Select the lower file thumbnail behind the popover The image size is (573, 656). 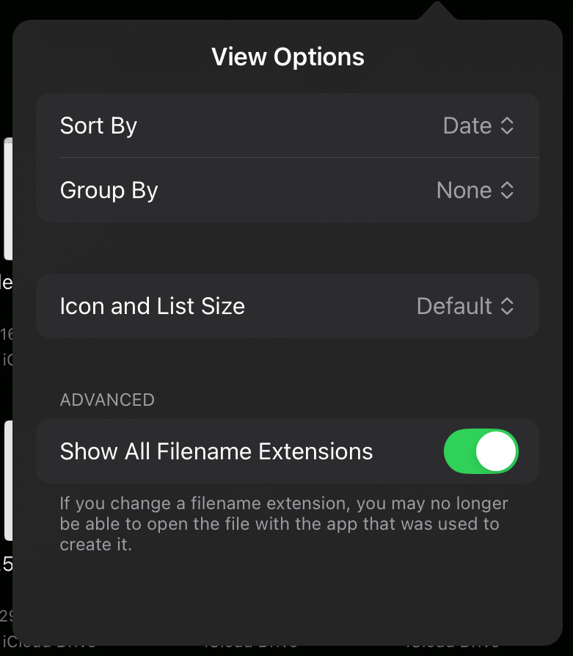(7, 481)
